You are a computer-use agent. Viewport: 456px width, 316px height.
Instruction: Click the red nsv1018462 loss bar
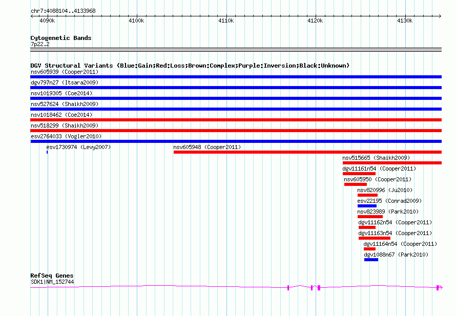click(236, 120)
